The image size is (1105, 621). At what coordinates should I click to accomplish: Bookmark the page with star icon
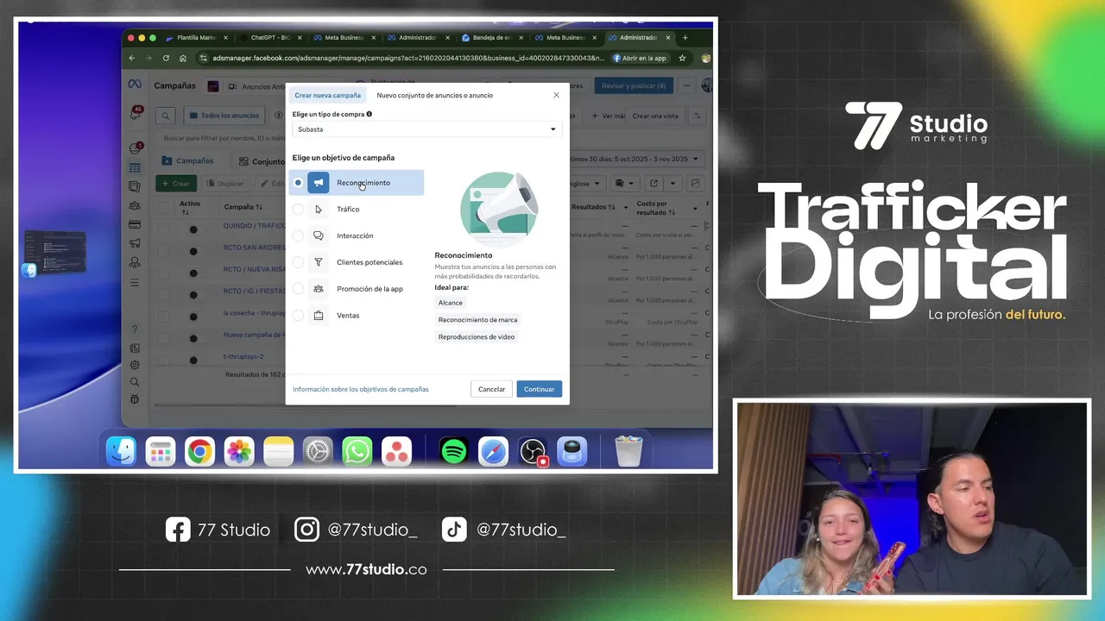point(682,59)
